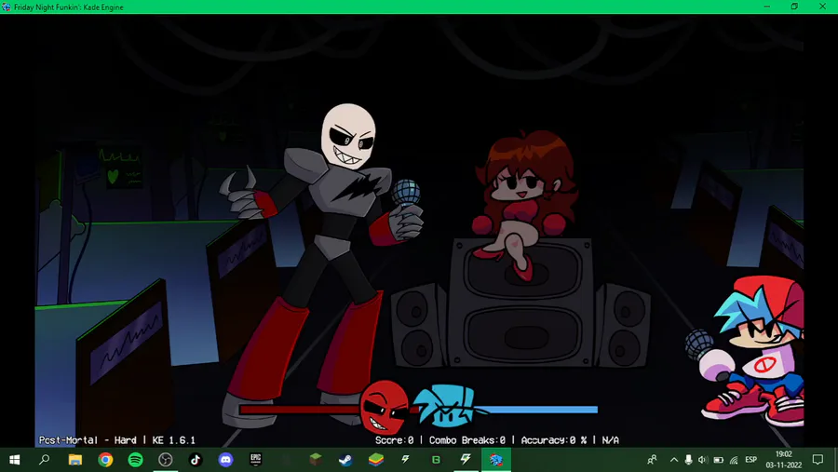Switch the ESP input language
Screen dimensions: 838x472
tap(750, 460)
